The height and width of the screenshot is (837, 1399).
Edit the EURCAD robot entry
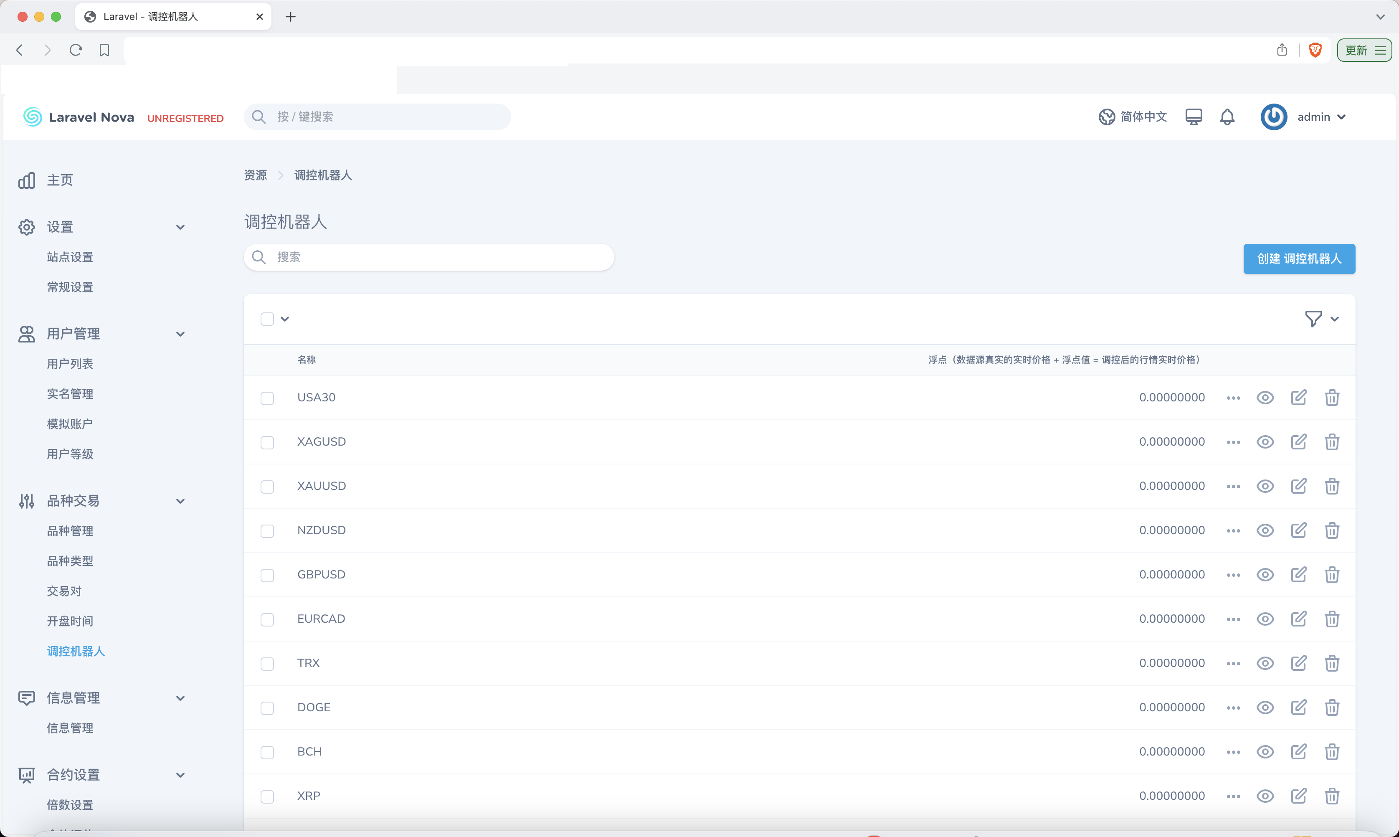pyautogui.click(x=1299, y=619)
